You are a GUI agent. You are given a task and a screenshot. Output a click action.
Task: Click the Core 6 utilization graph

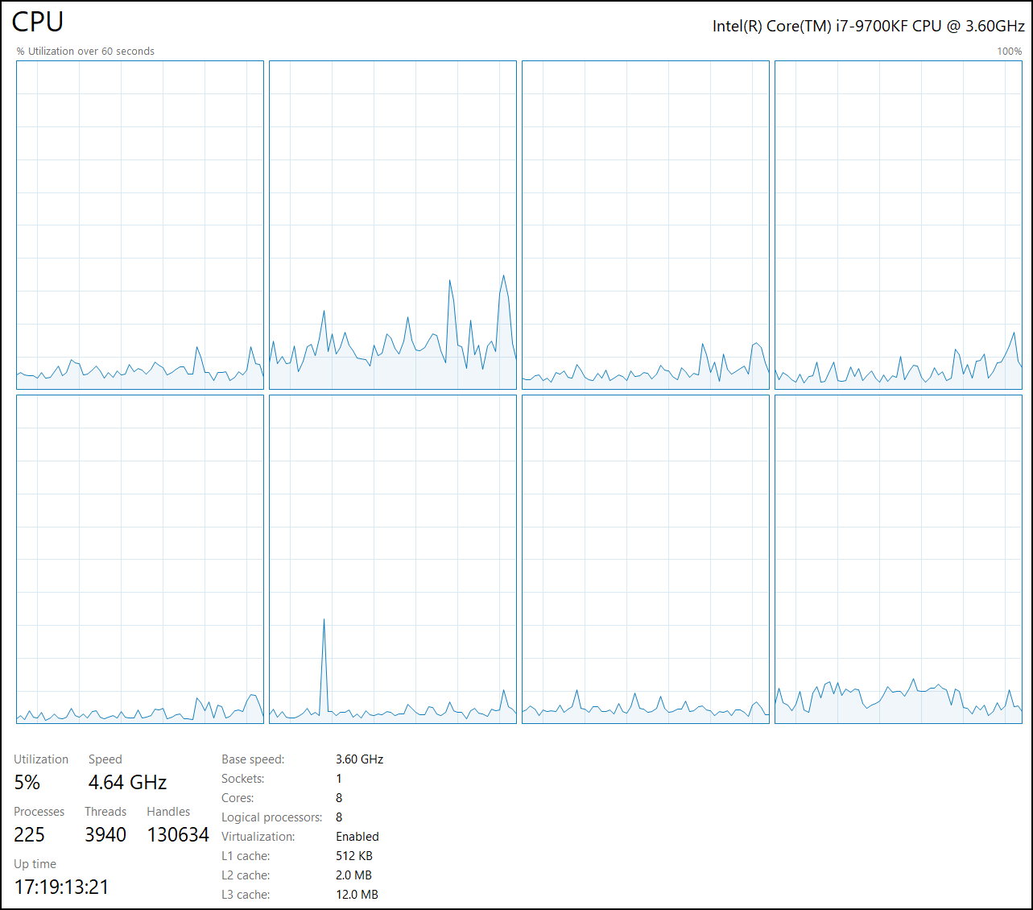coord(644,560)
